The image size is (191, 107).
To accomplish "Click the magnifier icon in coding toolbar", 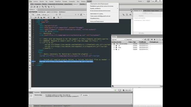I will click(30, 21).
